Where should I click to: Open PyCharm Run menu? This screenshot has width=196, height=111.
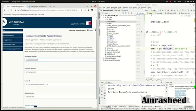[x=131, y=8]
